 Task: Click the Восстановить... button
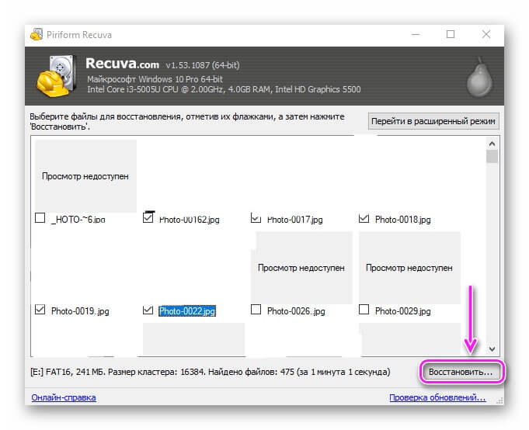461,372
